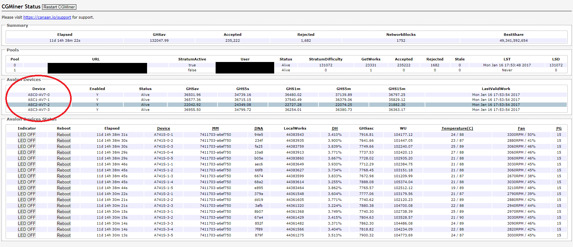Viewport: 573px width, 247px height.
Task: Click the GHS5s value 24349.08
Action: click(243, 105)
